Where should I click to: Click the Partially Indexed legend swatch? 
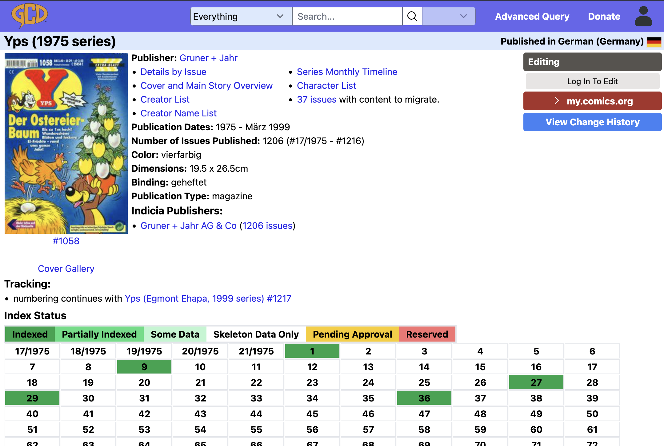coord(99,334)
